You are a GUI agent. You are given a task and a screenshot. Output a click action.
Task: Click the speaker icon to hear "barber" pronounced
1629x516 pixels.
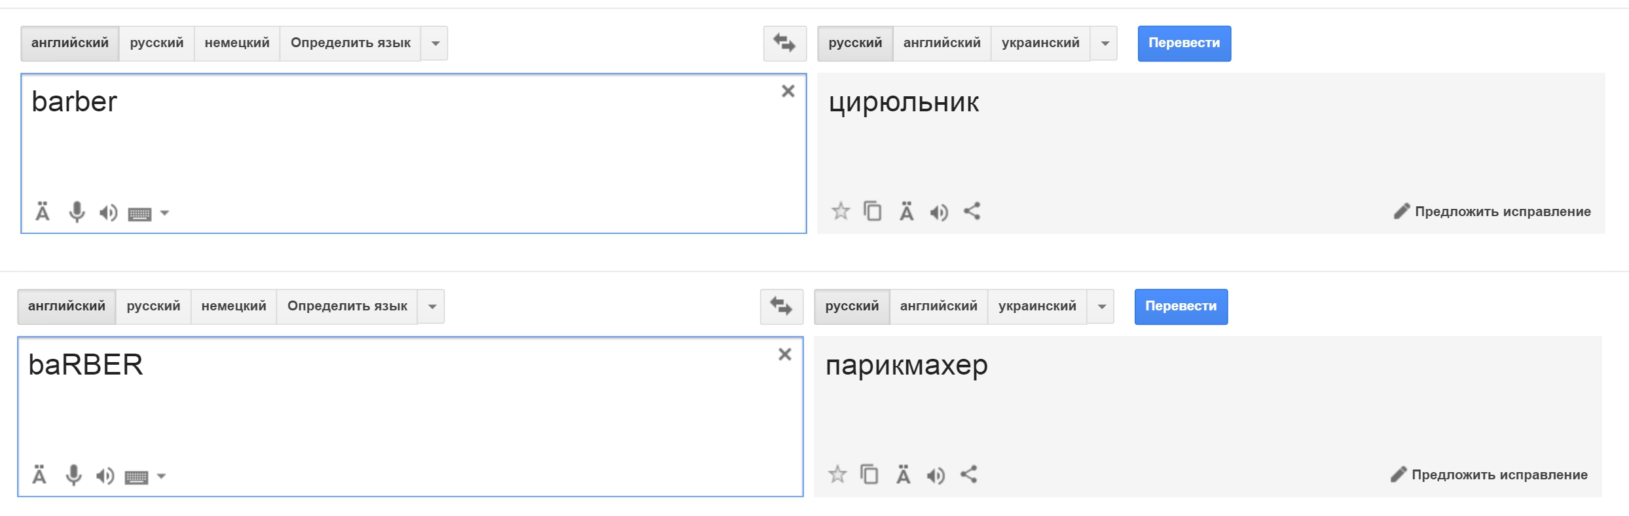pyautogui.click(x=108, y=212)
